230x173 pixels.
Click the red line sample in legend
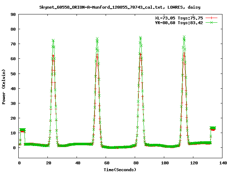pos(211,18)
